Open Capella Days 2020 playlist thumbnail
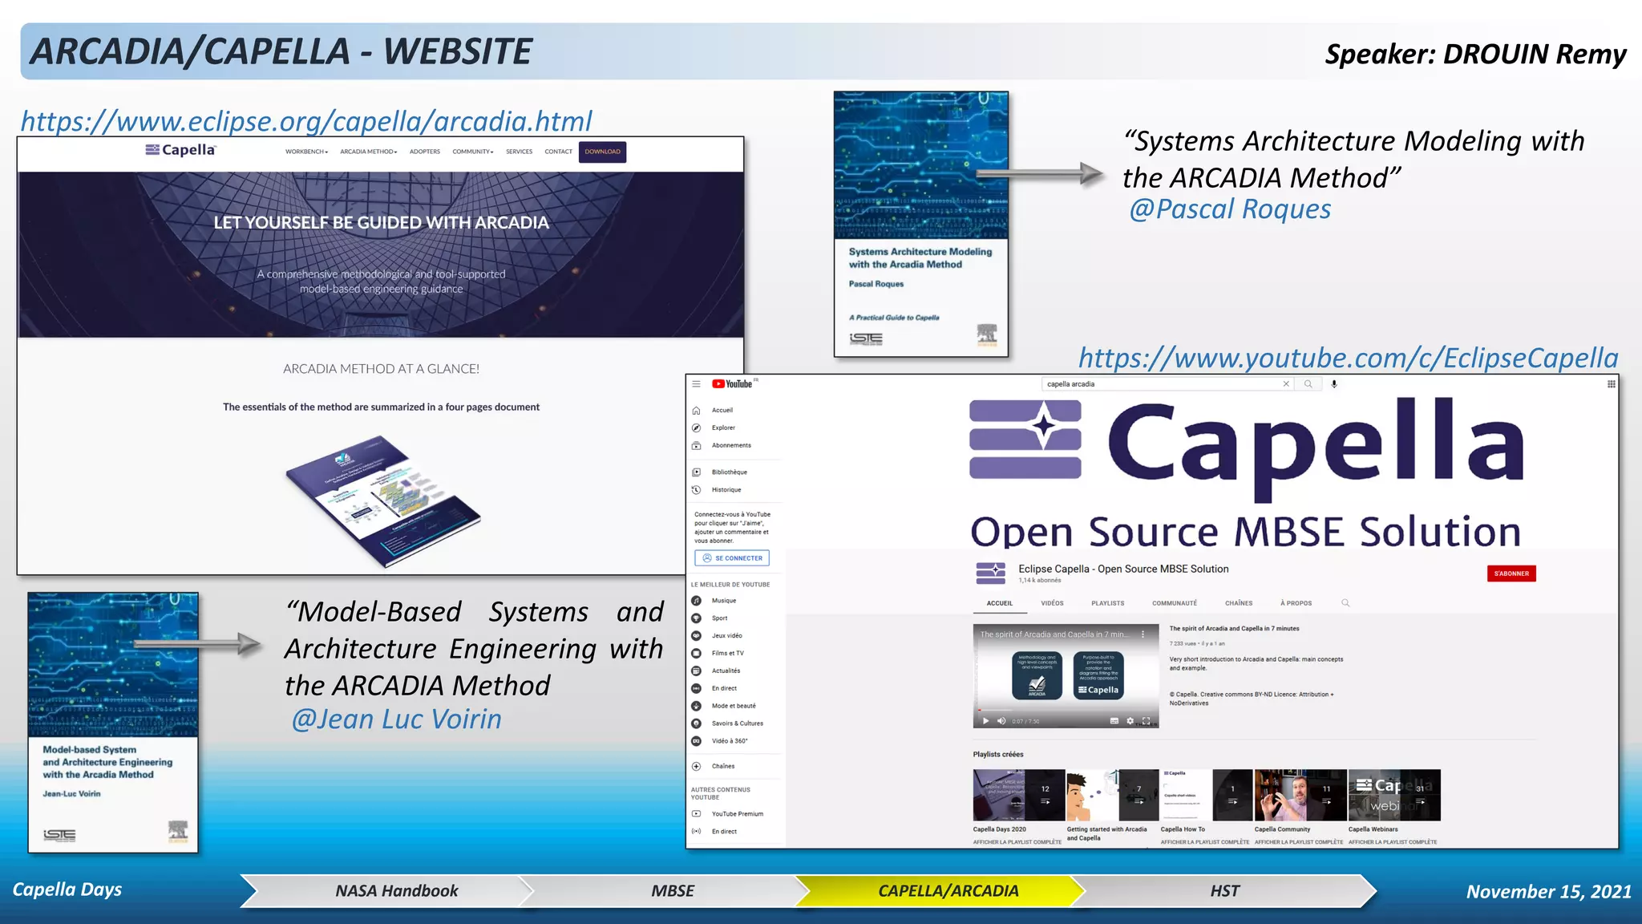The height and width of the screenshot is (924, 1642). (1018, 795)
